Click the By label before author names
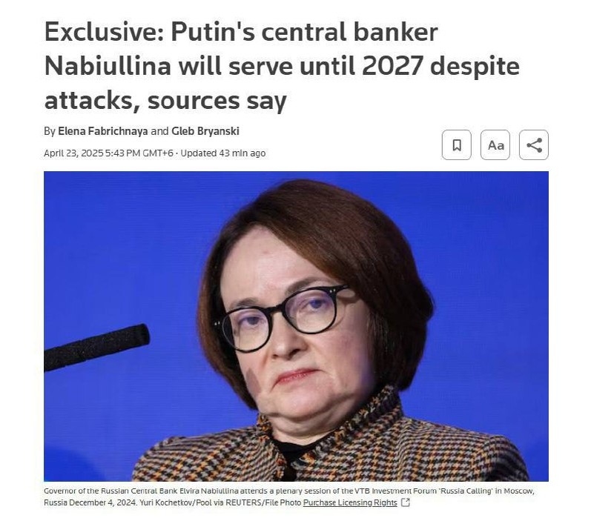 click(50, 131)
